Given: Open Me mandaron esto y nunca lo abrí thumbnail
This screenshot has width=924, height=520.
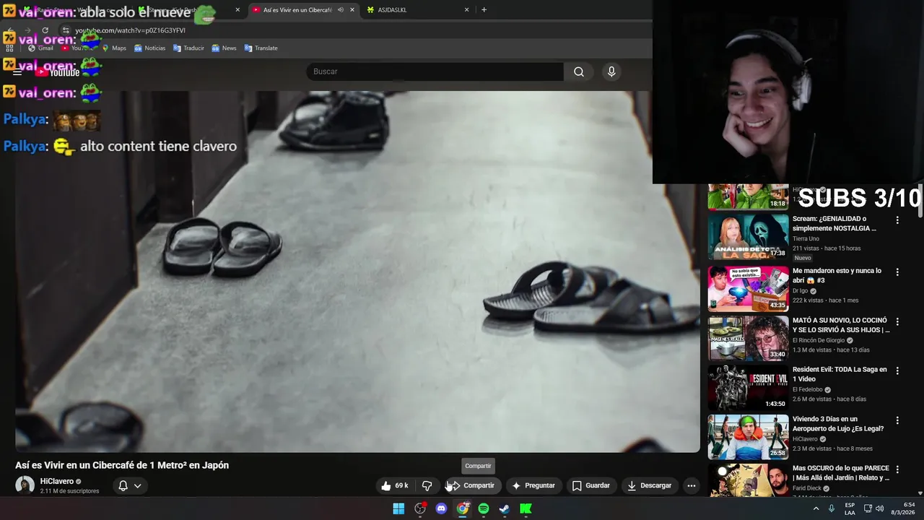Looking at the screenshot, I should click(748, 289).
